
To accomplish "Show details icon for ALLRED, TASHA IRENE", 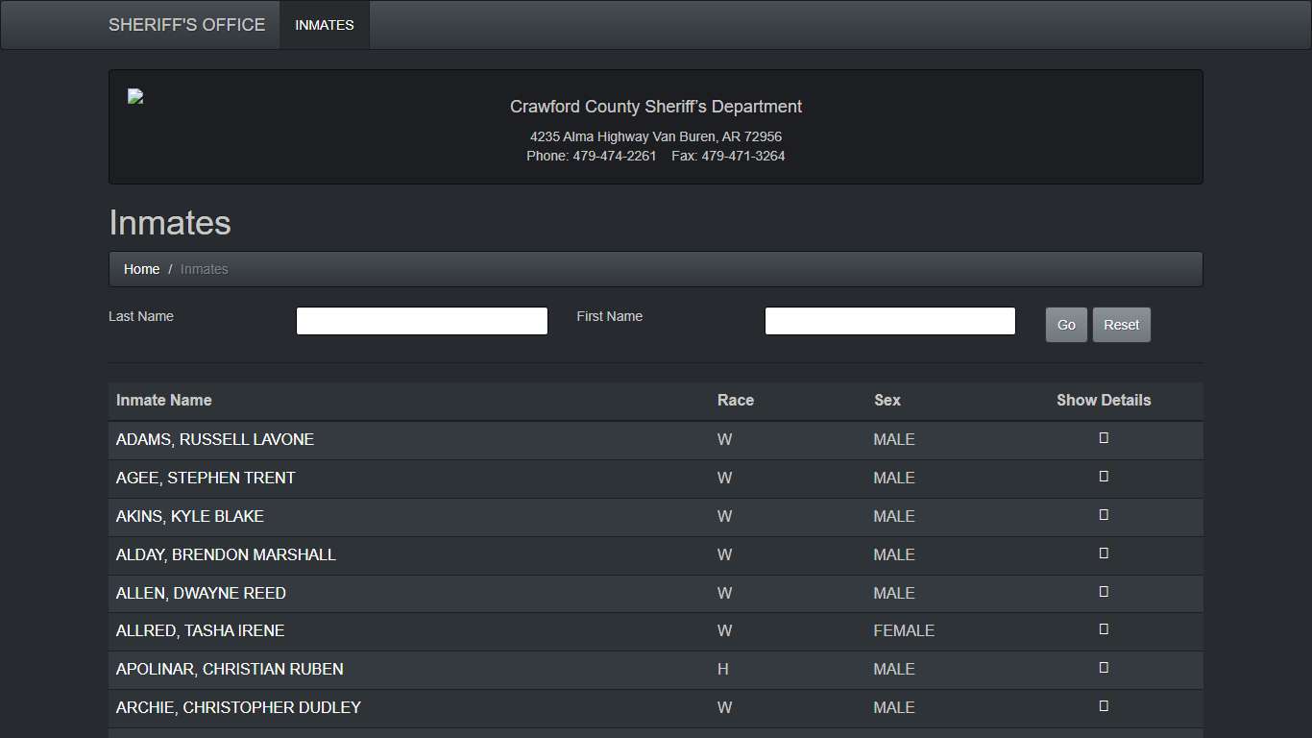I will coord(1104,629).
